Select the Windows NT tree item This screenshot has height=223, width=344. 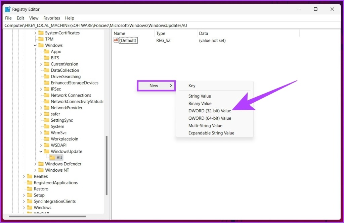57,170
